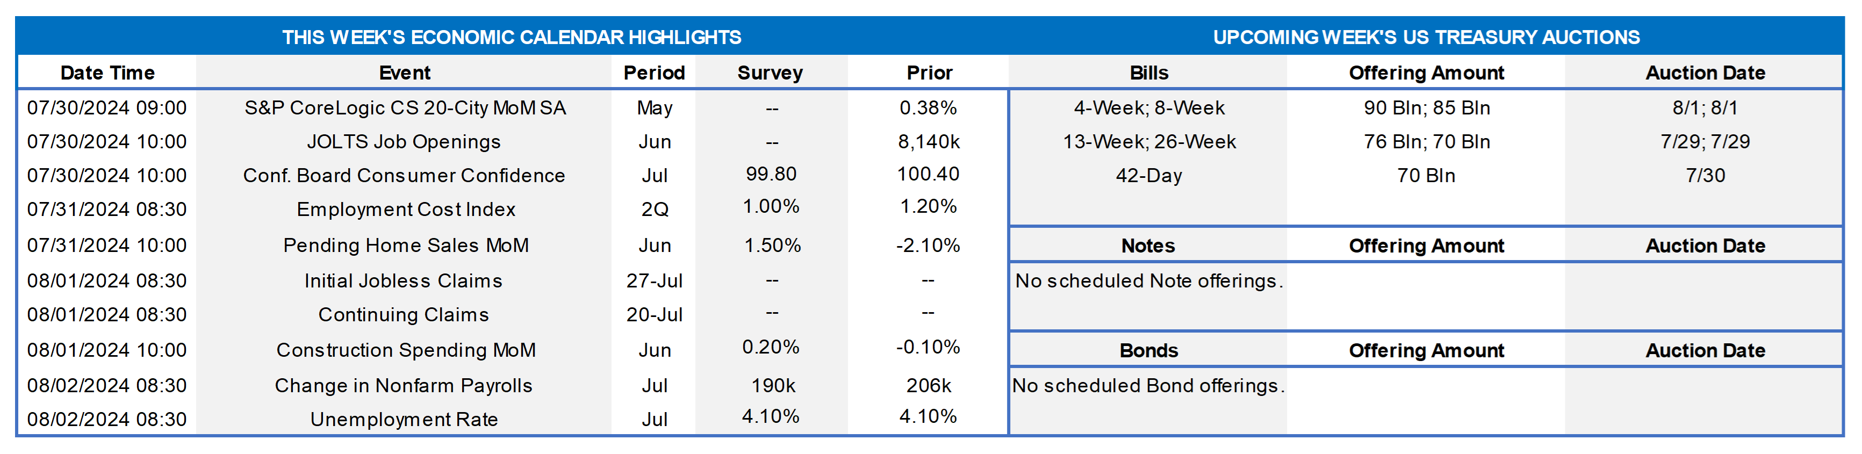Viewport: 1862px width, 454px height.
Task: Select the Prior column header
Action: 929,73
